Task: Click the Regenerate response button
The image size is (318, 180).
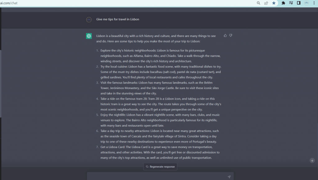Action: click(x=160, y=167)
